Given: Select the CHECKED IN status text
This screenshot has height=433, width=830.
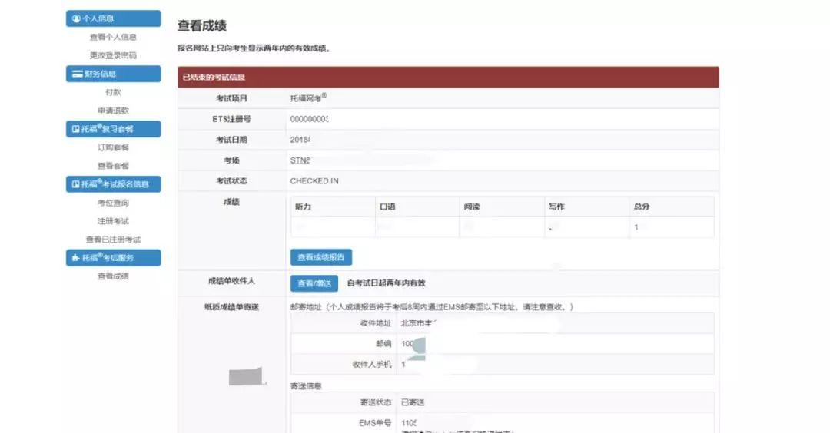Looking at the screenshot, I should pos(314,181).
